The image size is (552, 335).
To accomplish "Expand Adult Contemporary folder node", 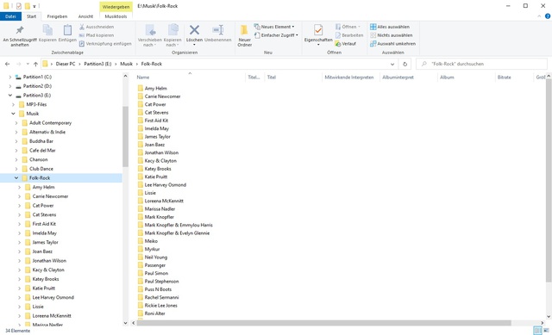I will click(16, 122).
